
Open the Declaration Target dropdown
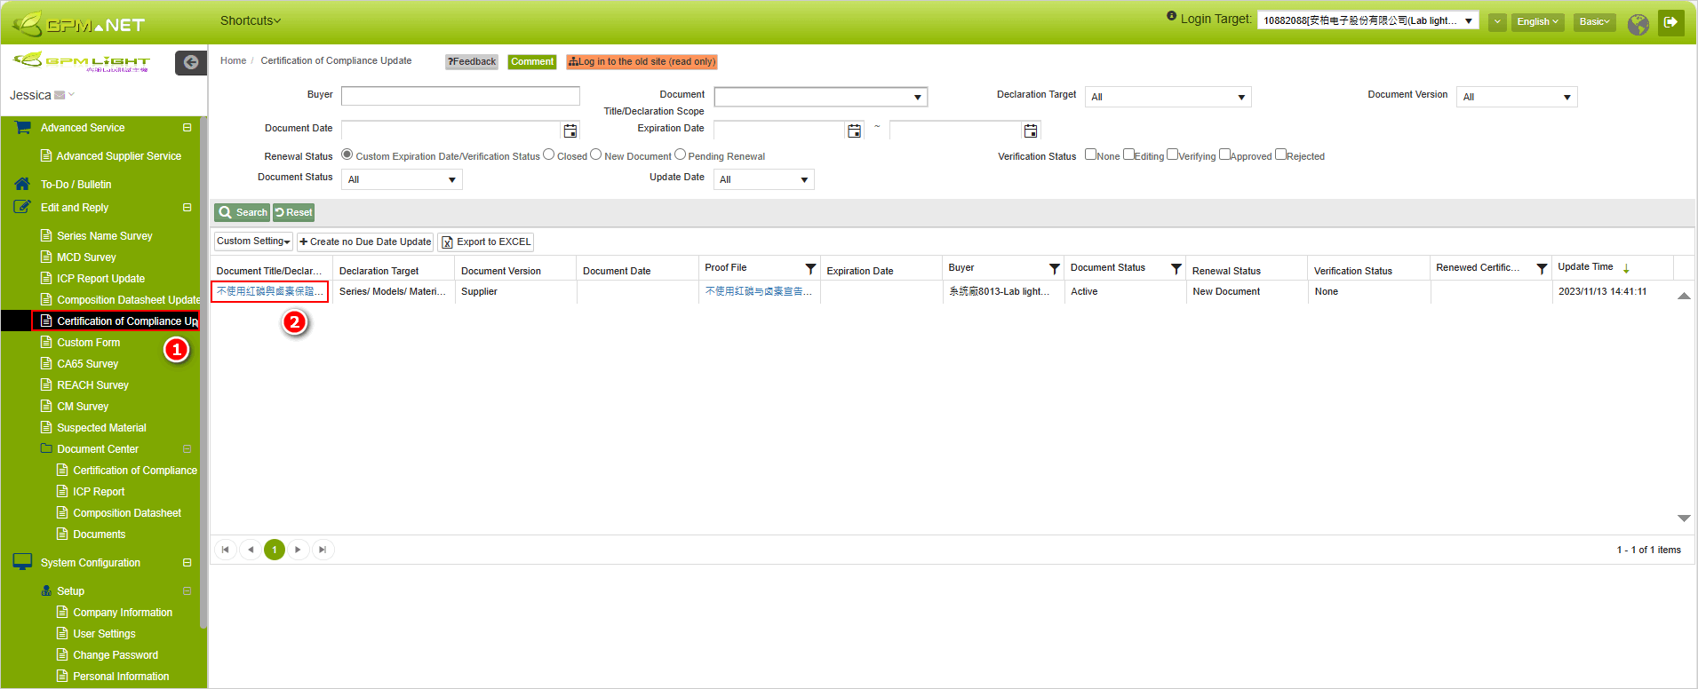tap(1168, 97)
